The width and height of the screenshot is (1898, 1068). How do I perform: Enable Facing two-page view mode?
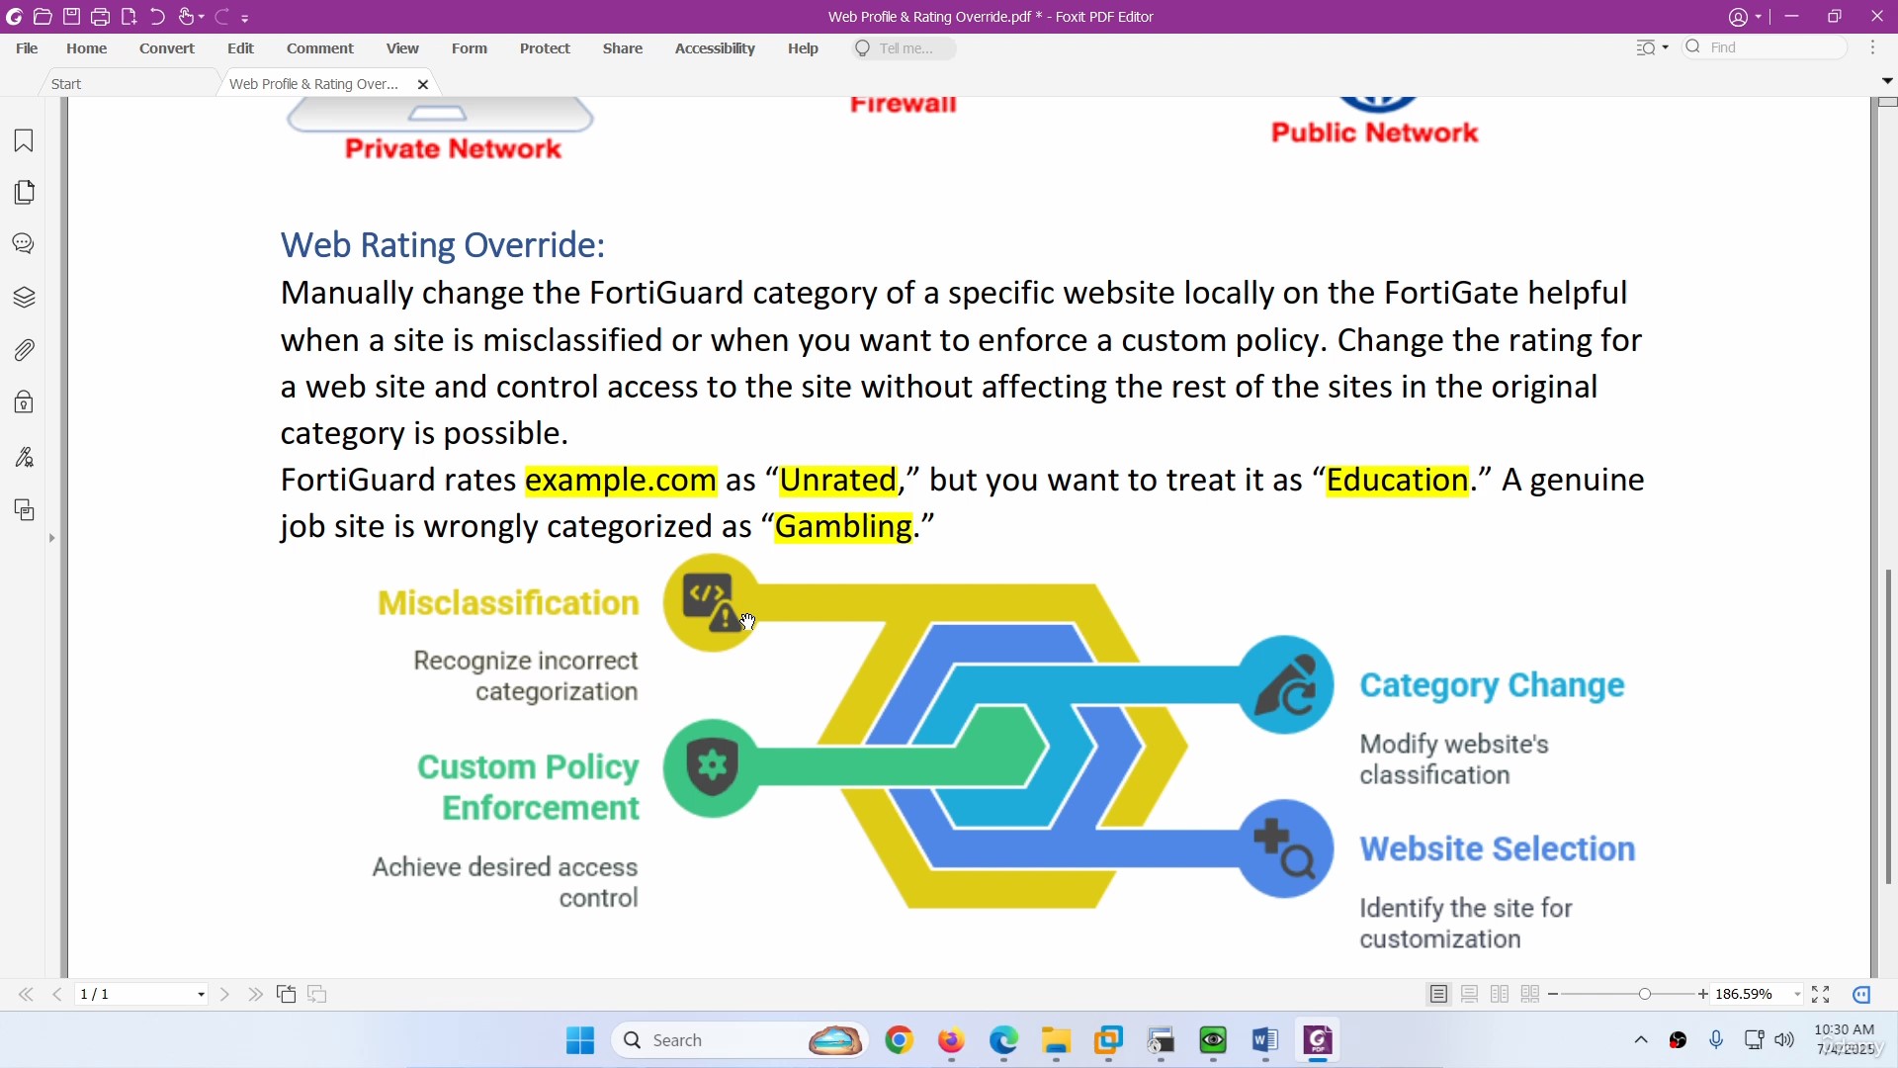click(1500, 994)
